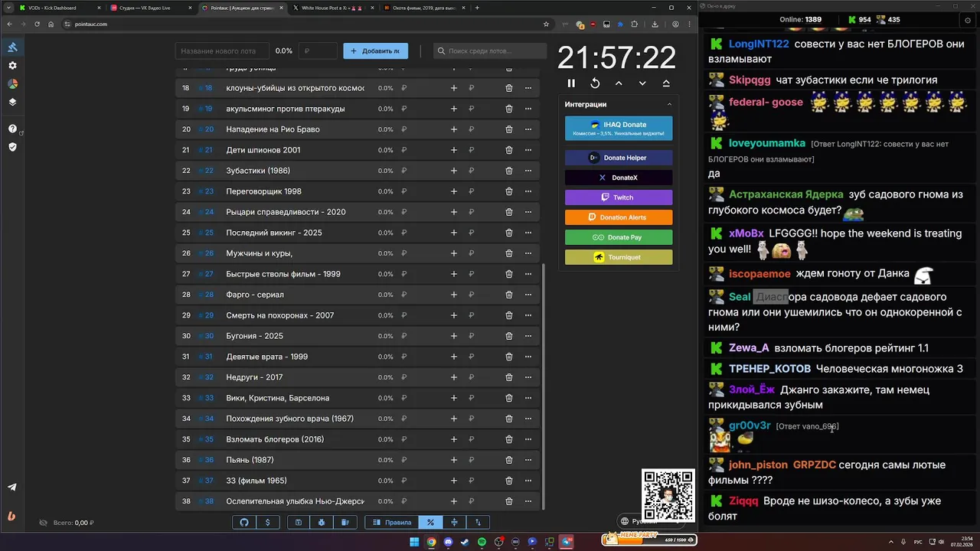Connect the DonateX integration
The width and height of the screenshot is (980, 551).
point(619,178)
